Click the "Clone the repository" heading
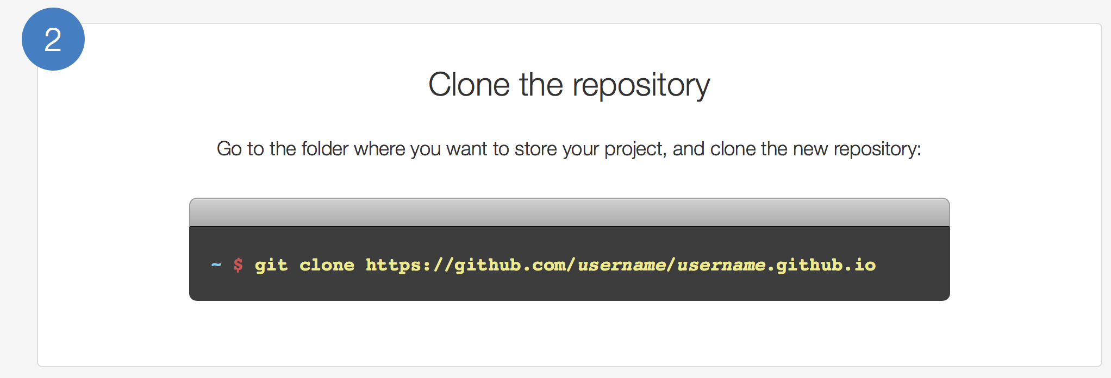The width and height of the screenshot is (1111, 378). coord(569,86)
